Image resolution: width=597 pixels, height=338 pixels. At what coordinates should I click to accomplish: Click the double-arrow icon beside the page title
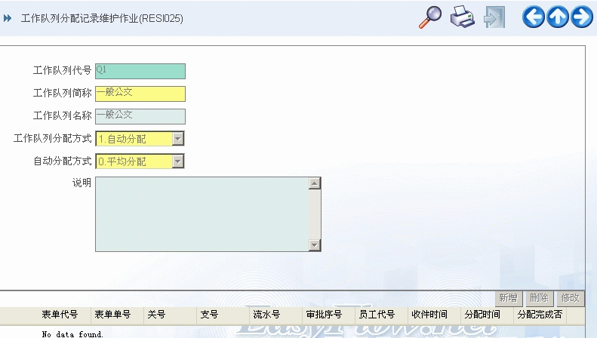click(x=8, y=18)
